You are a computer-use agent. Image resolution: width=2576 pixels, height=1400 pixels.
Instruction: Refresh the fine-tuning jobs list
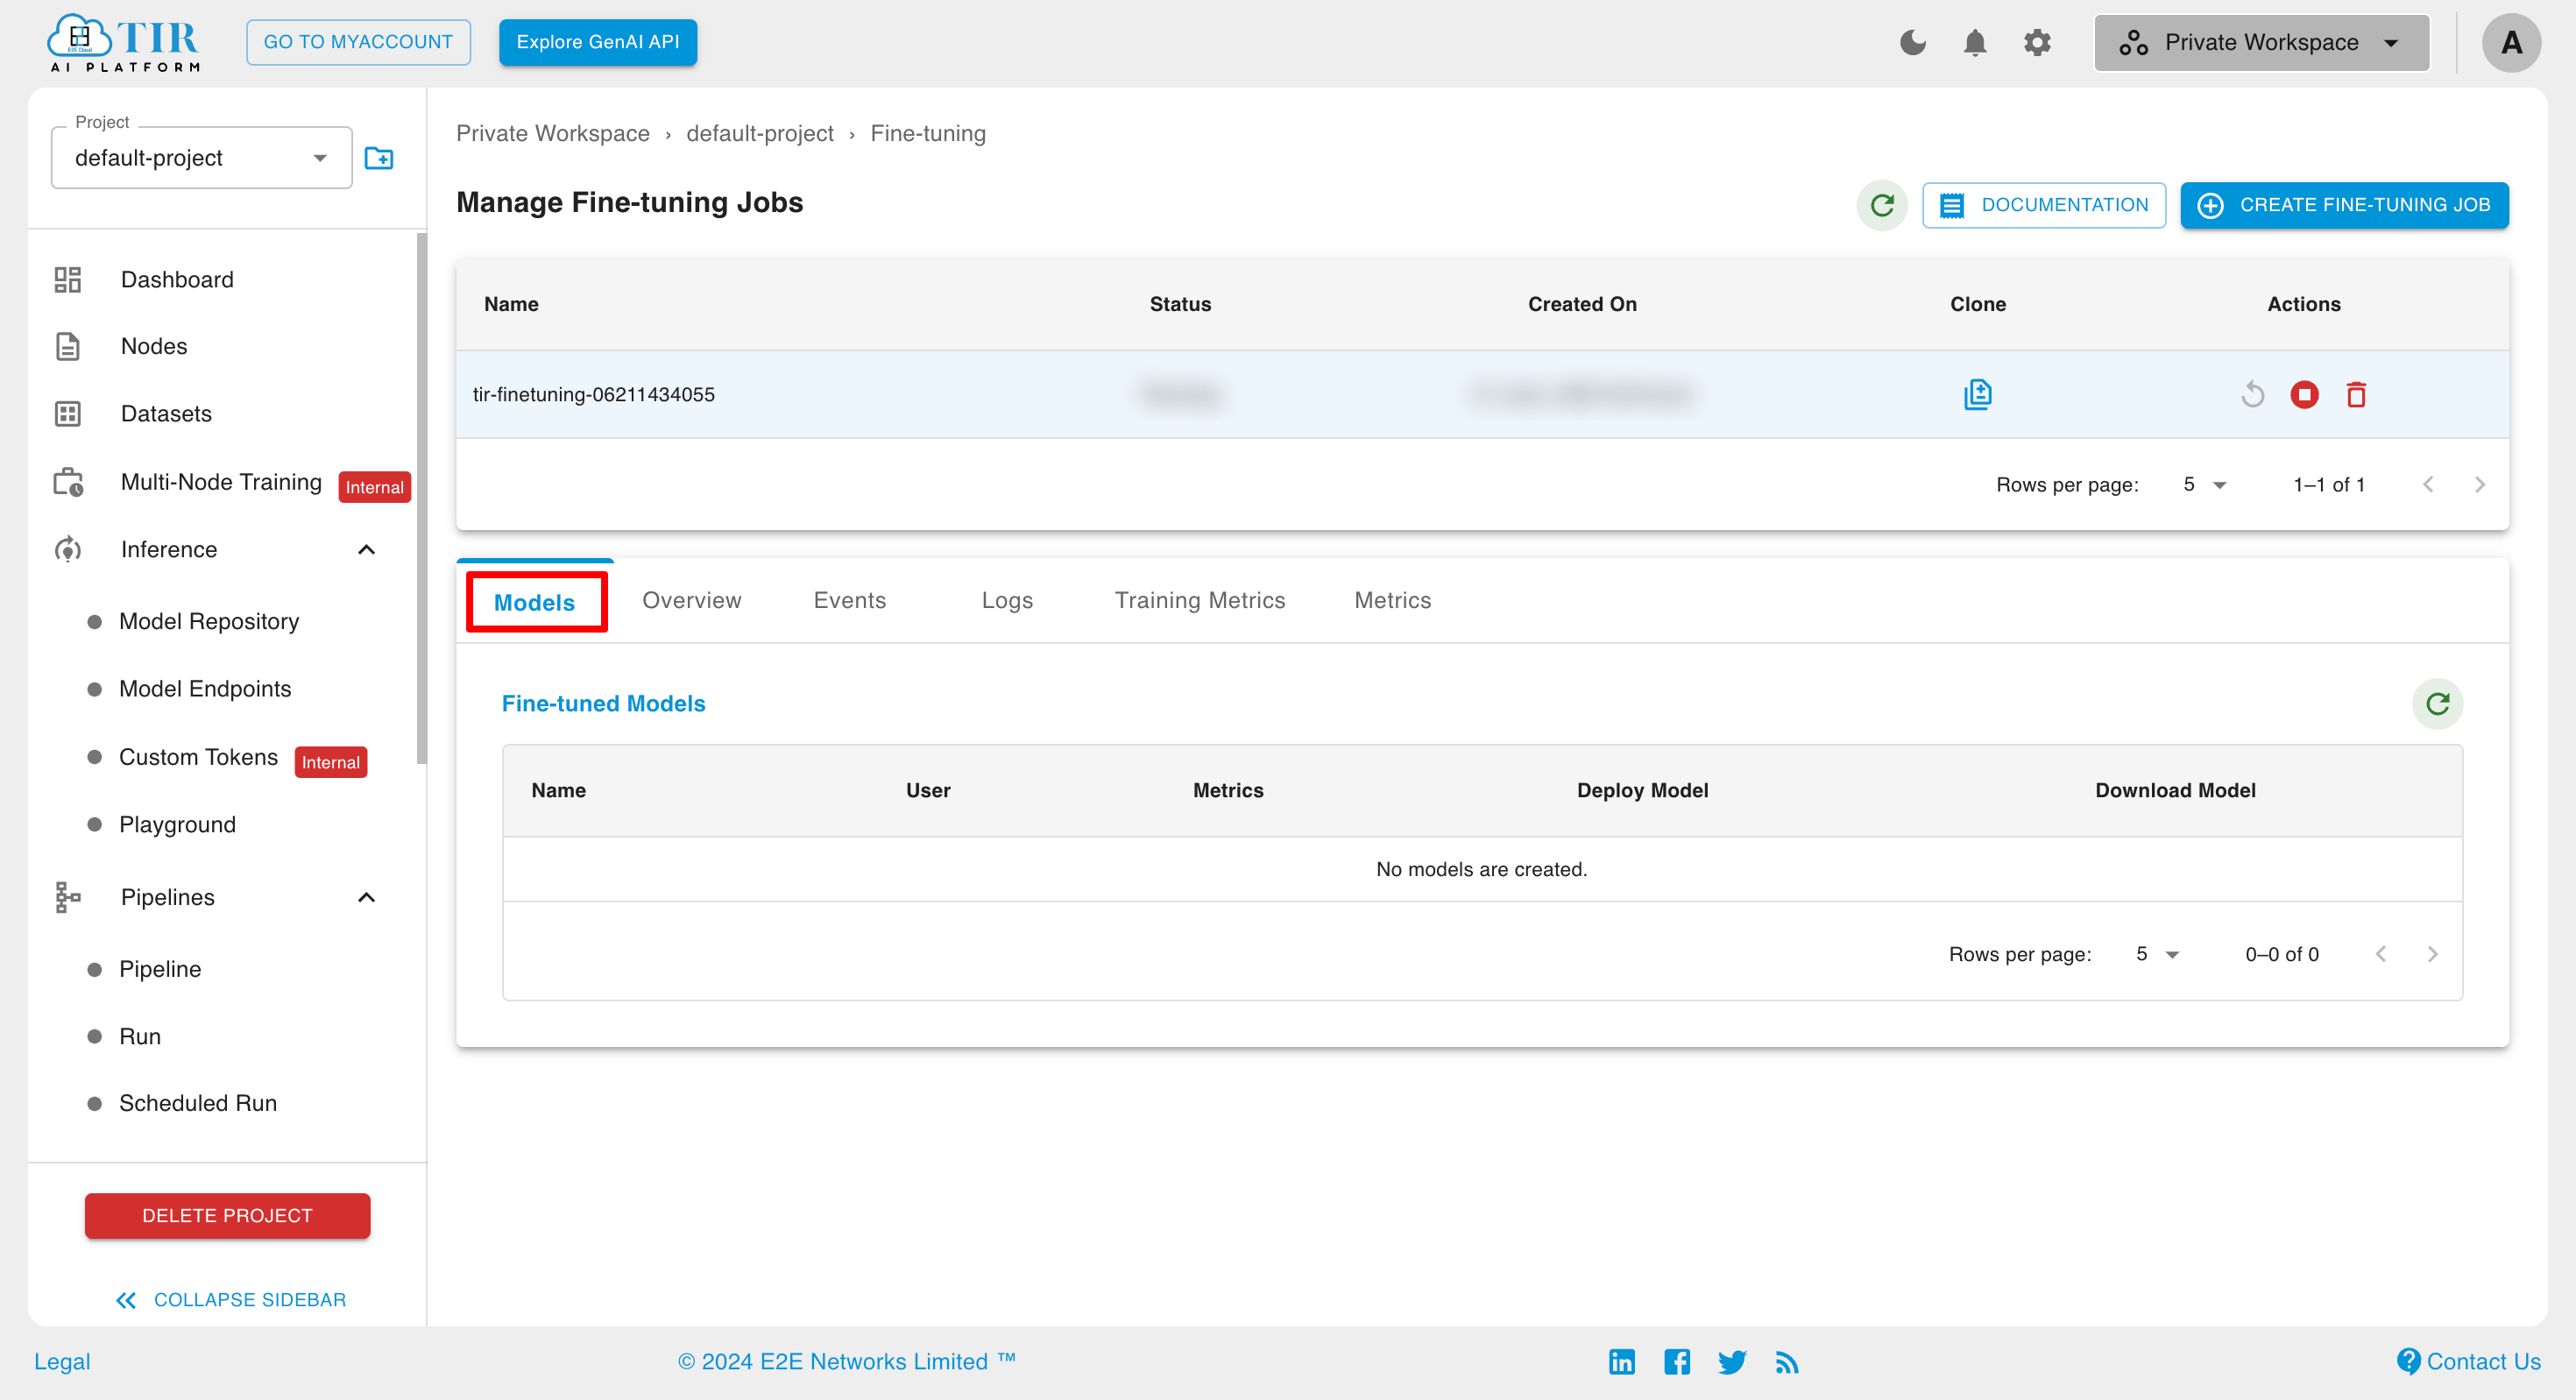(x=1882, y=205)
